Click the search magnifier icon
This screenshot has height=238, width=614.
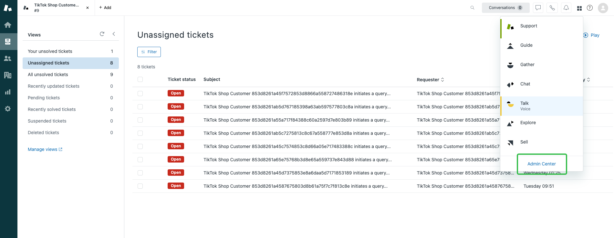pyautogui.click(x=473, y=8)
